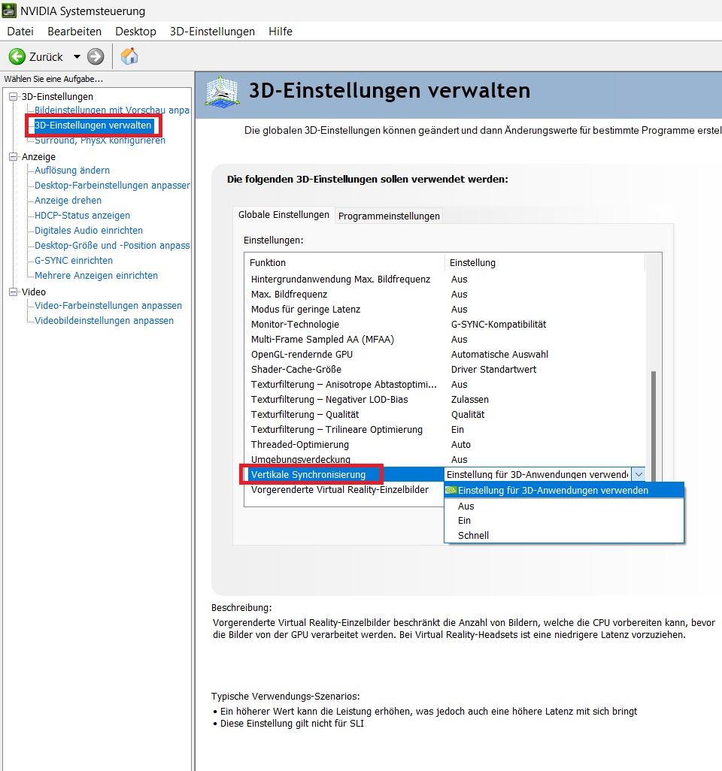Open 'Desktop-Größe und -Position anpassen' link

tap(112, 246)
